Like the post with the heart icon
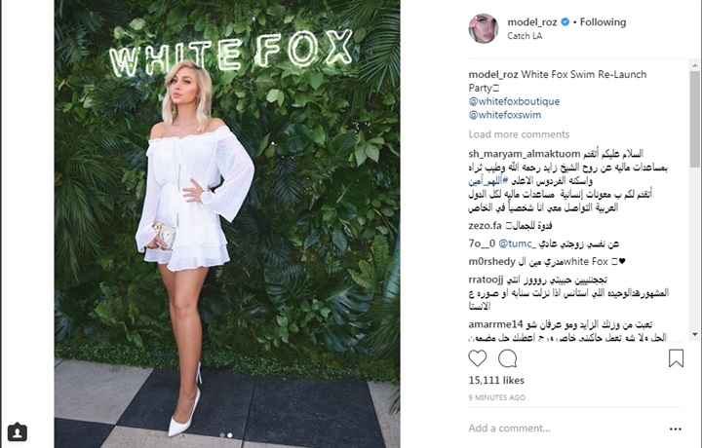The height and width of the screenshot is (448, 702). pos(477,358)
